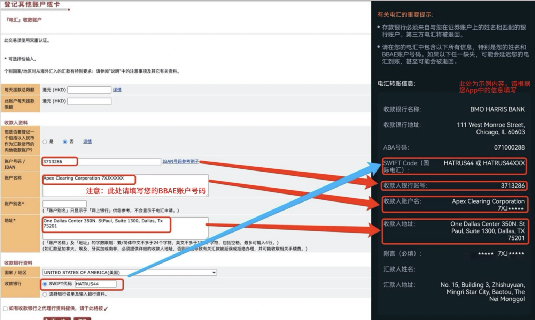
Task: Click the 账户号码 / IBAN input field
Action: (101, 161)
